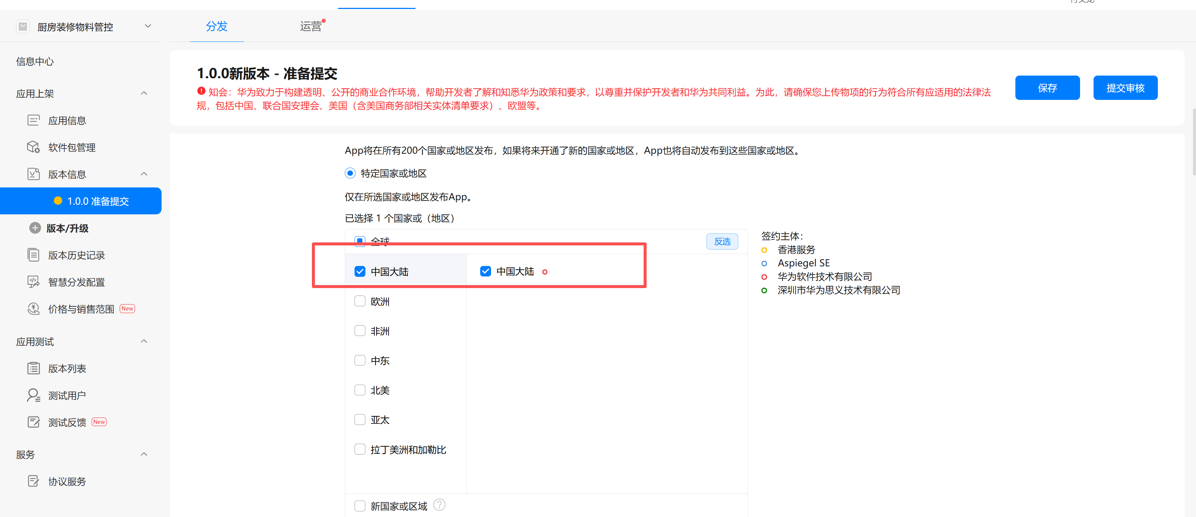Select the 1.0.0 准备提交 menu item
The width and height of the screenshot is (1196, 517).
coord(81,201)
